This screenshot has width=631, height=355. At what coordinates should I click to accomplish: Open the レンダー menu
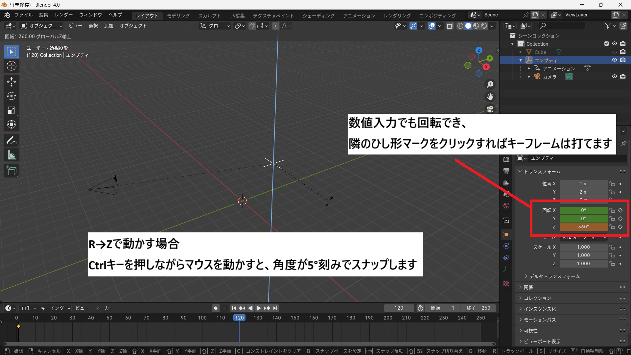(64, 15)
